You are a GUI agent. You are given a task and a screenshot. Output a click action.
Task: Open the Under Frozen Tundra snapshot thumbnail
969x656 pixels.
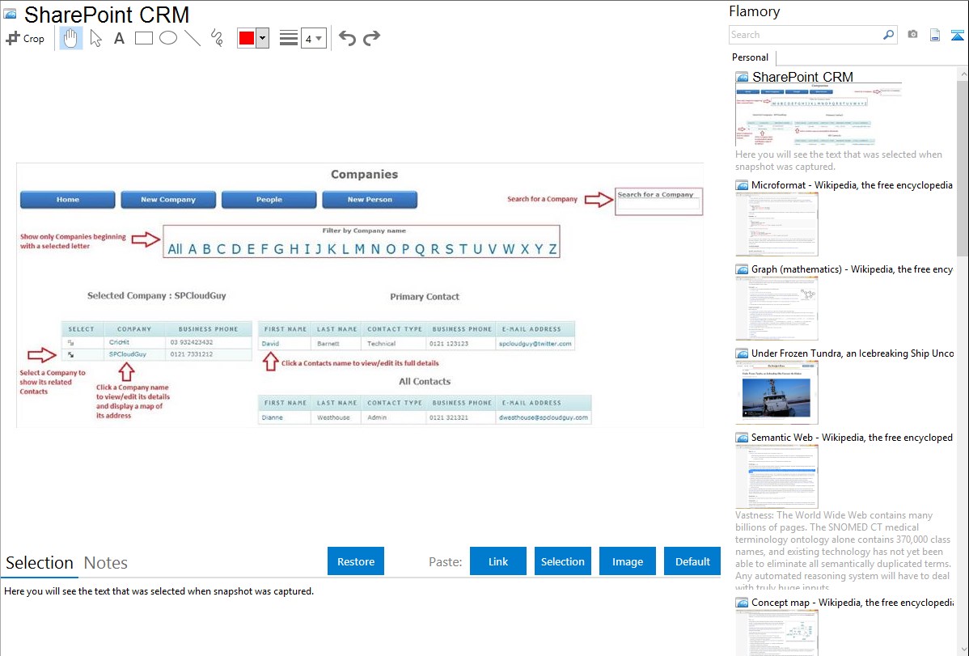[x=776, y=392]
